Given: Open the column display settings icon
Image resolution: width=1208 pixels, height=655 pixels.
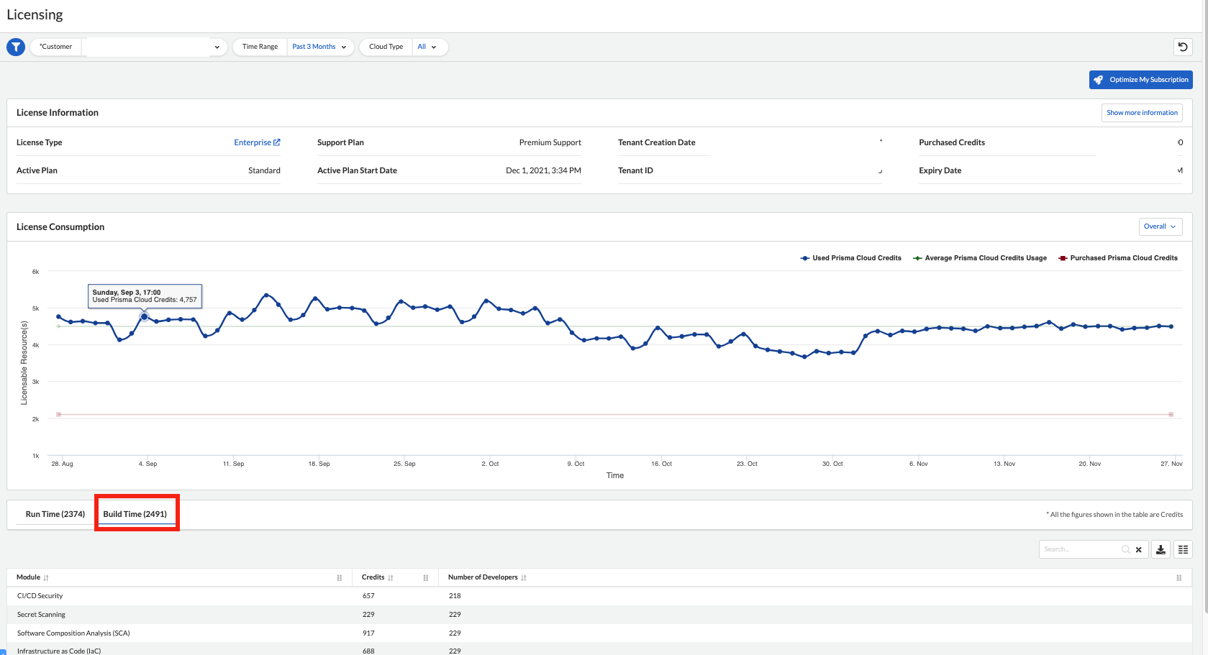Looking at the screenshot, I should [1183, 549].
